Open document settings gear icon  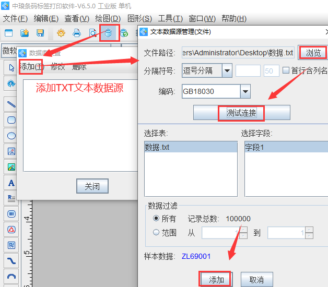[61, 33]
